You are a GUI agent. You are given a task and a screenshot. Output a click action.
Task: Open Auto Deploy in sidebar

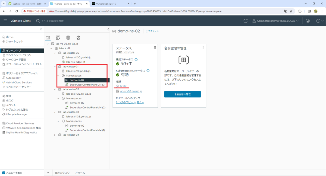click(x=13, y=78)
